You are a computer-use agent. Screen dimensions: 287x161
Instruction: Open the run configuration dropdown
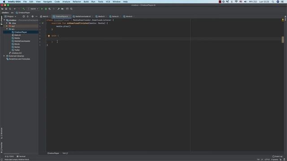pos(33,9)
